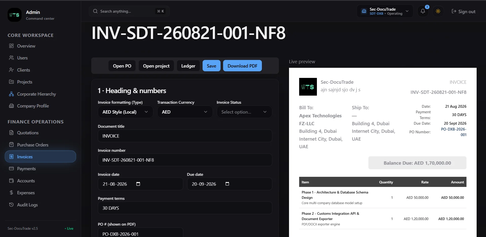Expand the Sec-DocuTrade company switcher

coord(385,11)
